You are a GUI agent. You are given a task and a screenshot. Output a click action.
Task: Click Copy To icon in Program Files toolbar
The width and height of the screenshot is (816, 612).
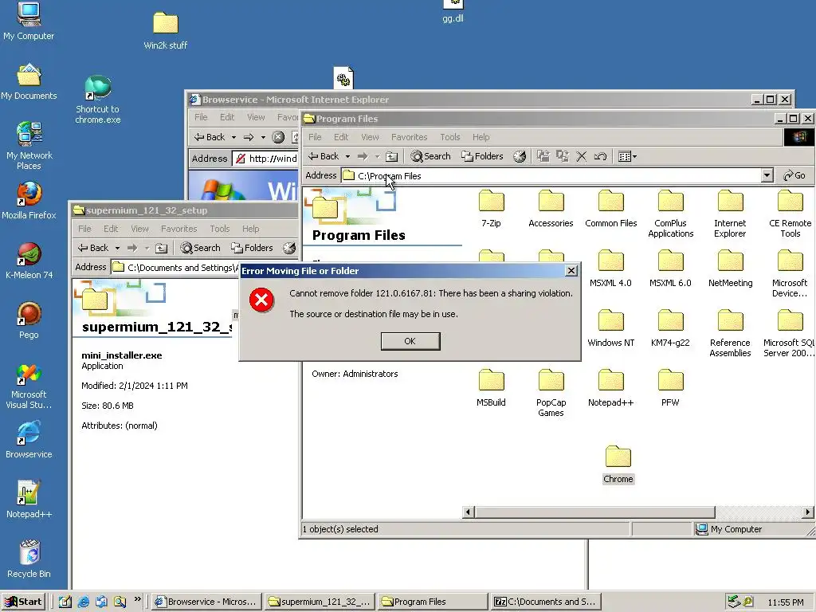563,156
